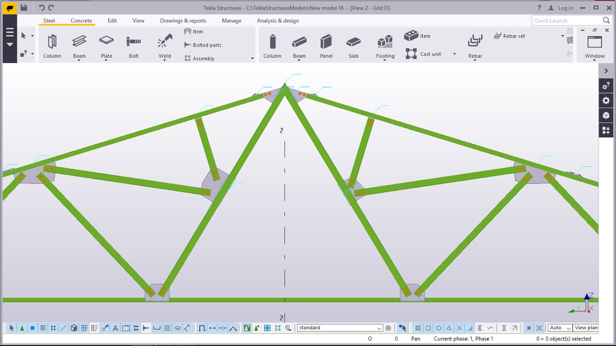Image resolution: width=616 pixels, height=346 pixels.
Task: Open the Footing tool
Action: (x=385, y=47)
